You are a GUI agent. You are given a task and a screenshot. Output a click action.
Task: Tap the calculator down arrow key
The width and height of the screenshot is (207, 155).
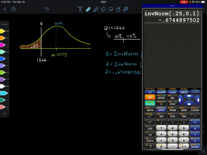pos(189,103)
